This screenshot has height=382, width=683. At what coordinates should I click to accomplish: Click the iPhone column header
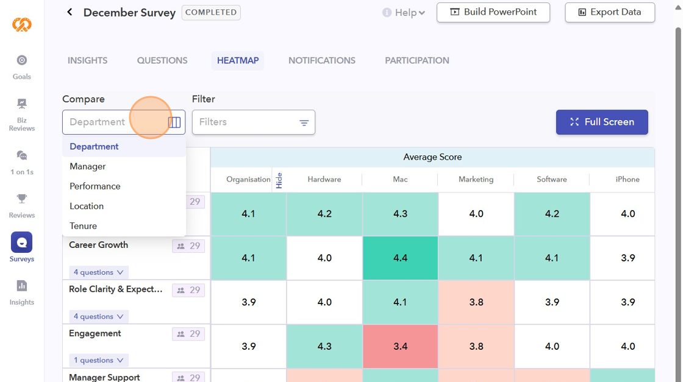point(628,179)
